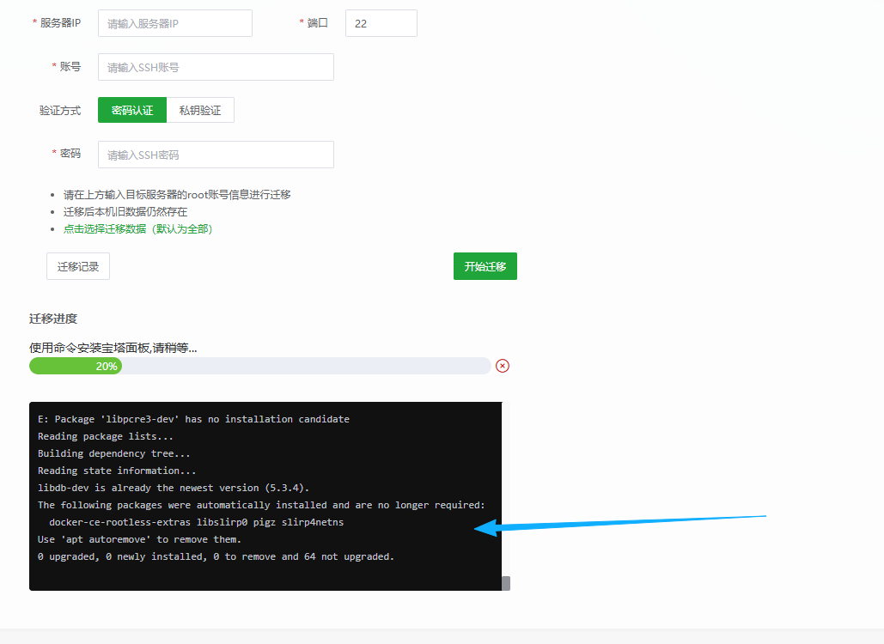
Task: Click the libpcre3-dev error line in log
Action: 193,419
